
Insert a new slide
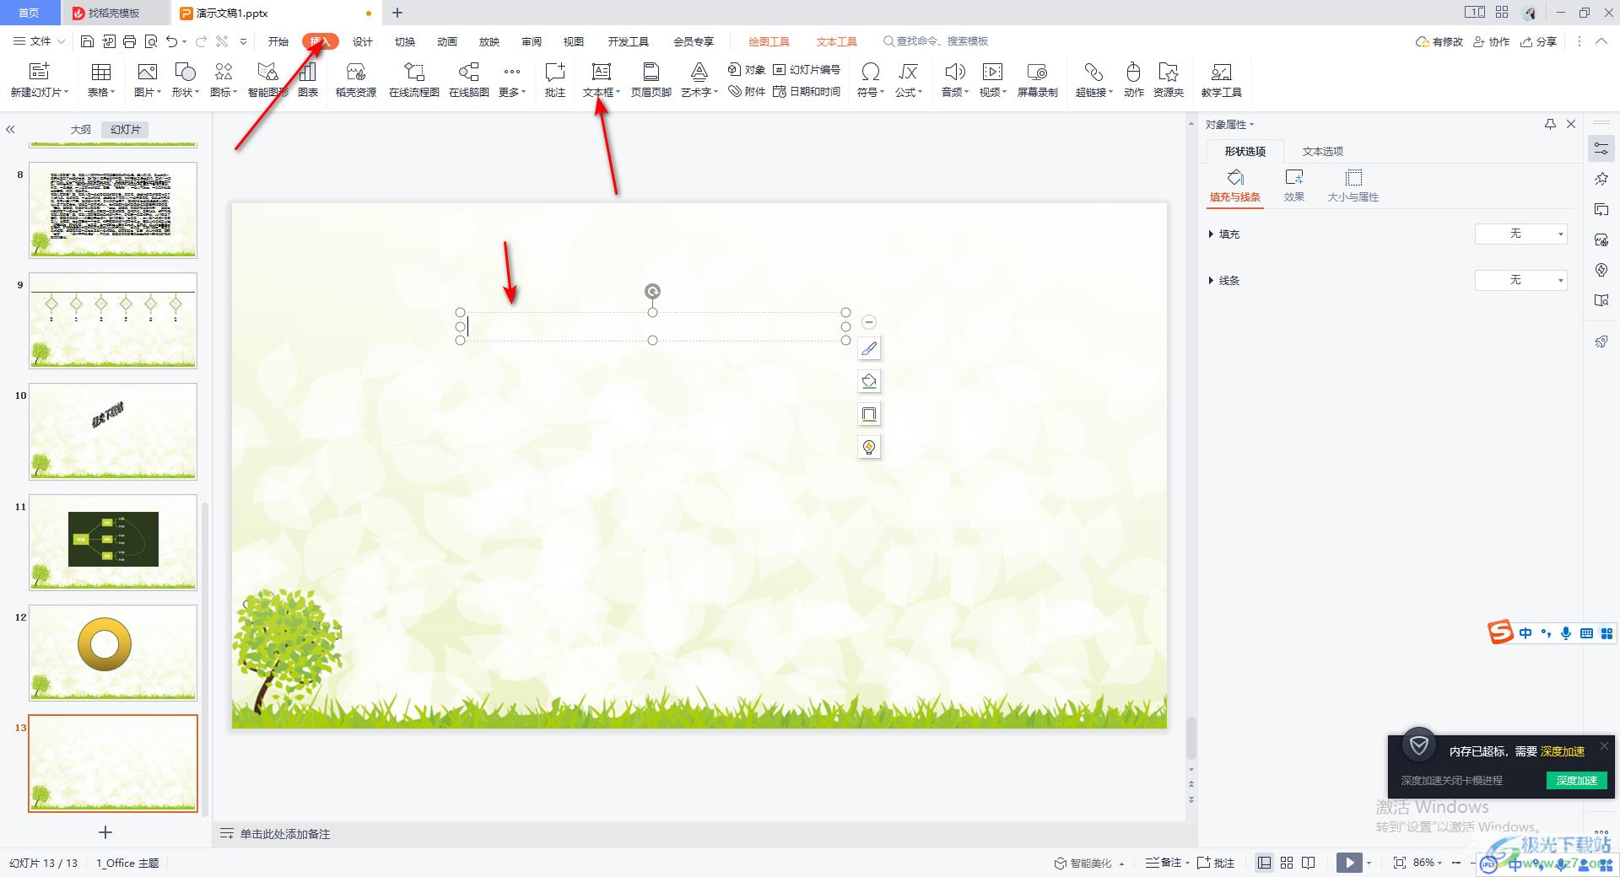(x=39, y=80)
